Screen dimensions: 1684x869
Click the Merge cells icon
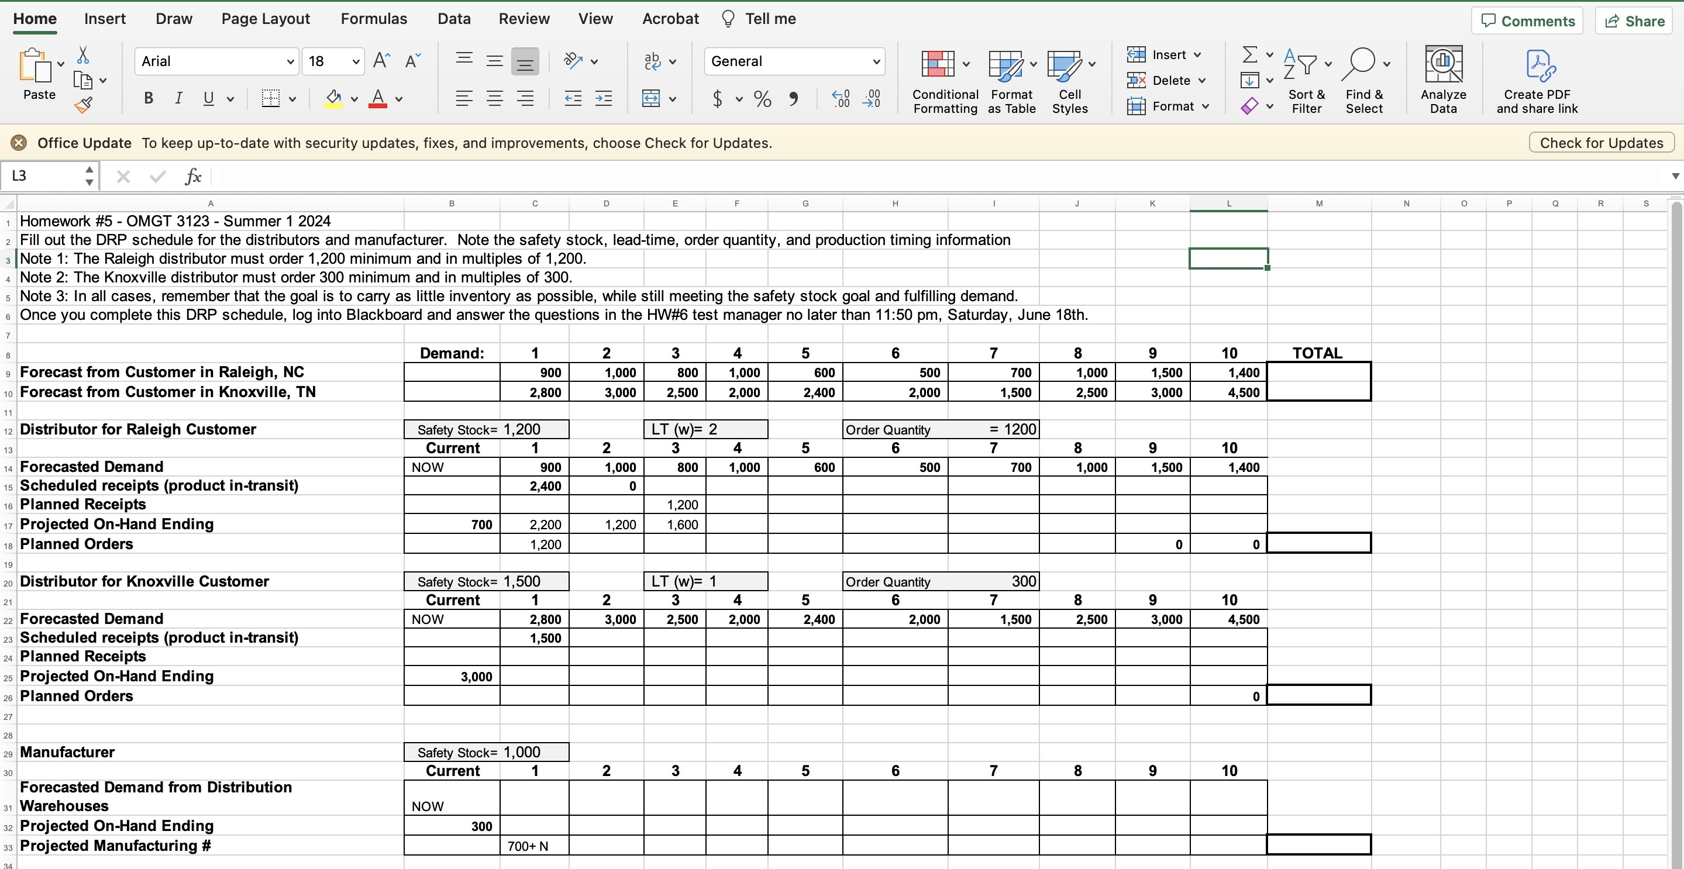[x=651, y=99]
